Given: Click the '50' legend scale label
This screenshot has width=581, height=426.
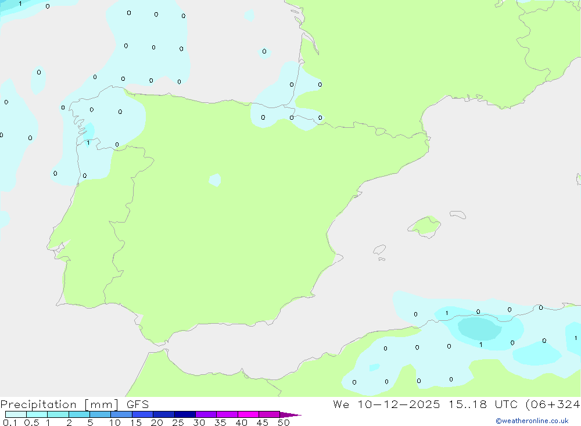Looking at the screenshot, I should click(284, 423).
